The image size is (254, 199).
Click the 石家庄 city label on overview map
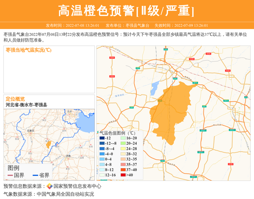[30, 131]
